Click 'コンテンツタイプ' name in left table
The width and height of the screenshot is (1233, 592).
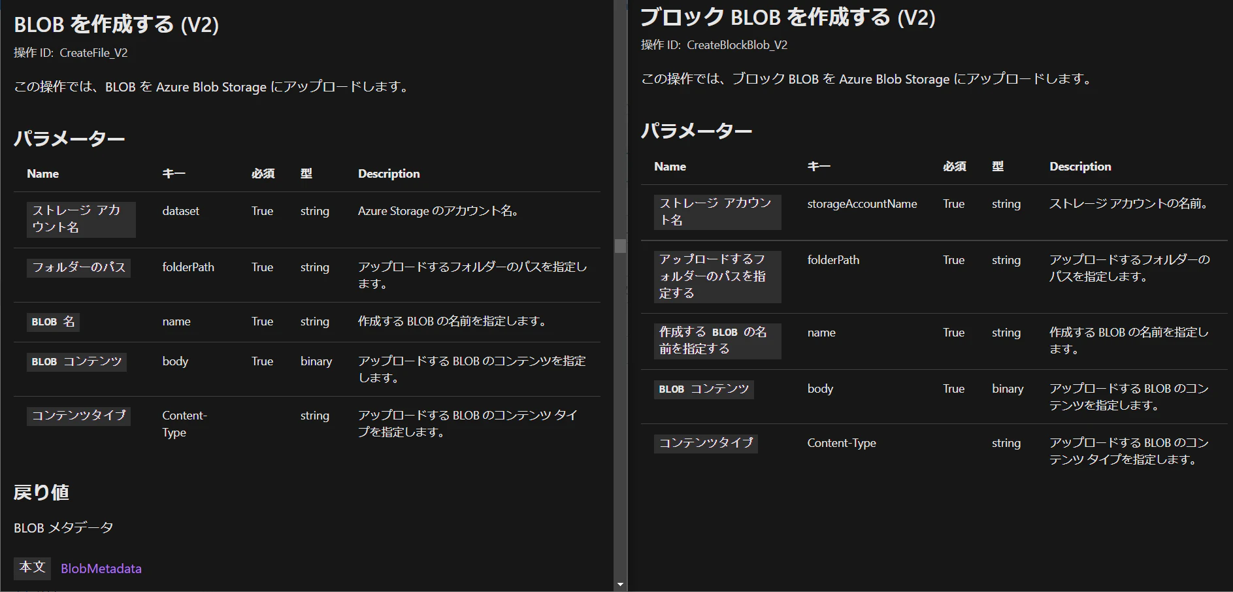(x=78, y=416)
